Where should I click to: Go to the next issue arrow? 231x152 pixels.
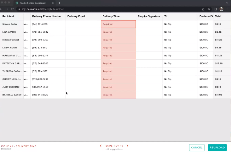point(127,146)
